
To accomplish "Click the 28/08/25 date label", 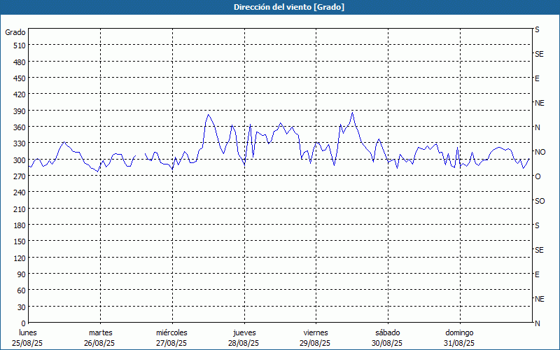I will click(x=244, y=343).
